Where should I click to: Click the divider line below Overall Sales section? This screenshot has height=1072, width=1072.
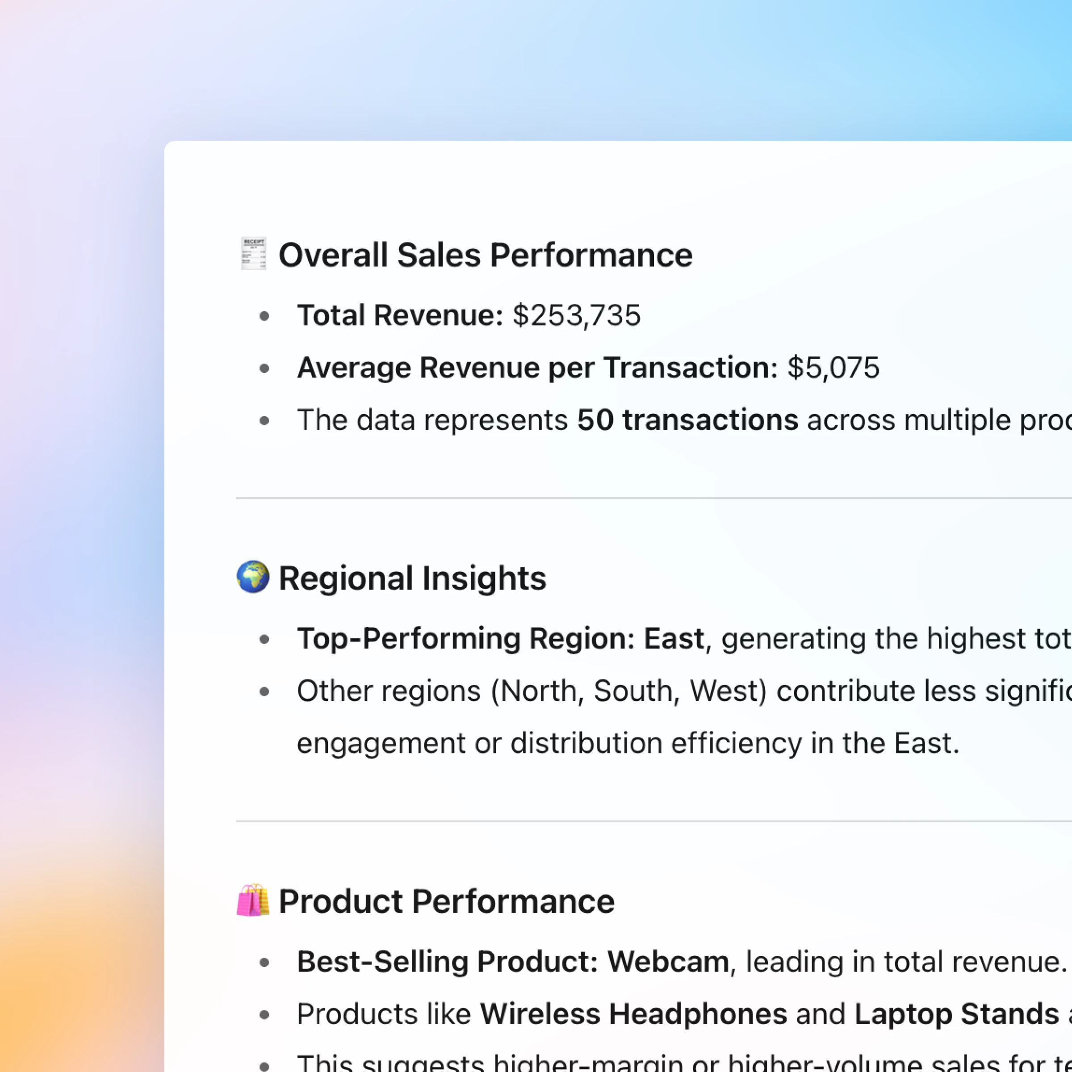click(x=610, y=498)
